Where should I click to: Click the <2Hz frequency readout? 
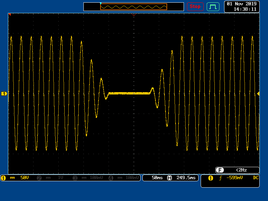(241, 170)
